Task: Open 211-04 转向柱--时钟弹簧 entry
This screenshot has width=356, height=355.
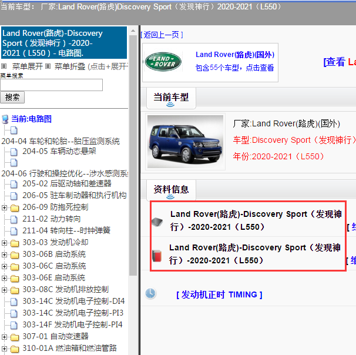Action: click(x=66, y=231)
